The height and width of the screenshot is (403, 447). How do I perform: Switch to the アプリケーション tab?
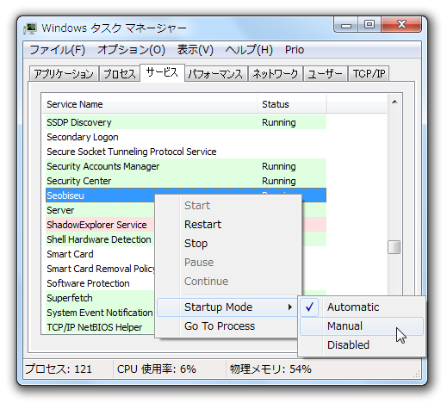[64, 74]
